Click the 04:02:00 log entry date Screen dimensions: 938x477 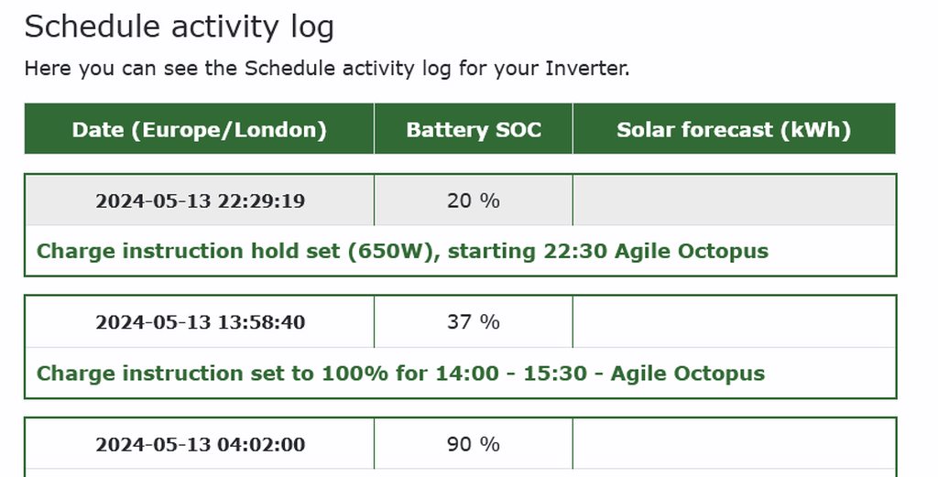pyautogui.click(x=200, y=445)
